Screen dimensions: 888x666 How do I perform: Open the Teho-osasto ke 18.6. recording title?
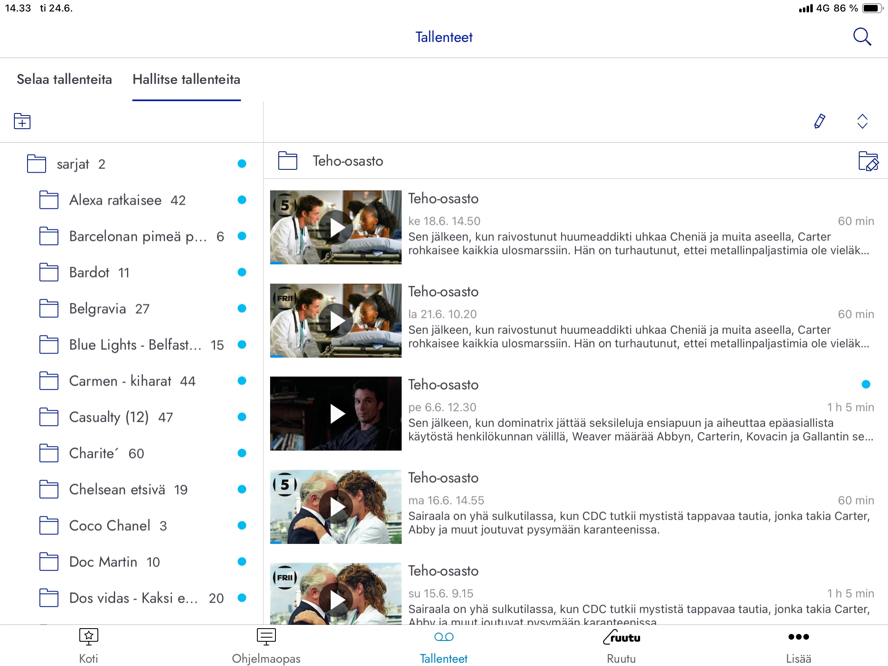[443, 199]
